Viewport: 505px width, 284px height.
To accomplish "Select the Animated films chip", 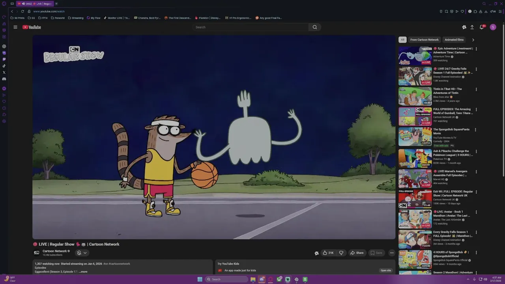I will (454, 40).
